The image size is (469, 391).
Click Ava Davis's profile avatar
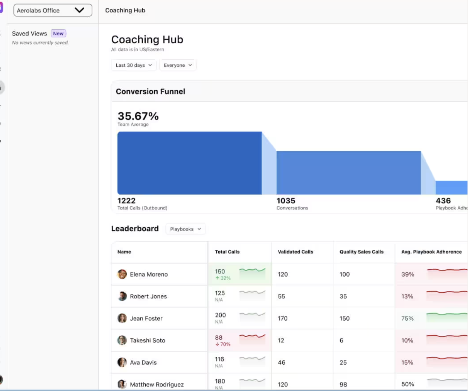click(x=122, y=362)
